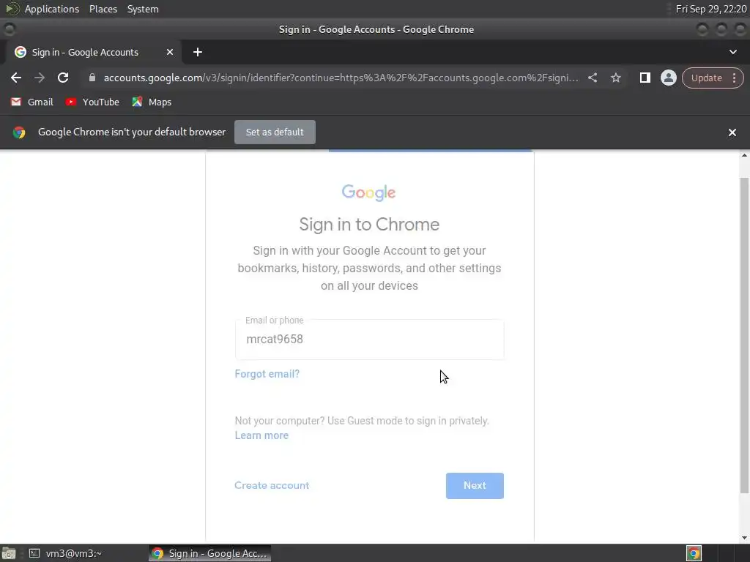
Task: Open a new tab with plus button
Action: tap(198, 52)
